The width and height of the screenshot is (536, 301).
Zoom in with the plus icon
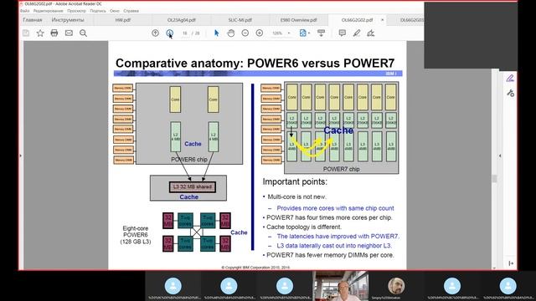pos(260,33)
